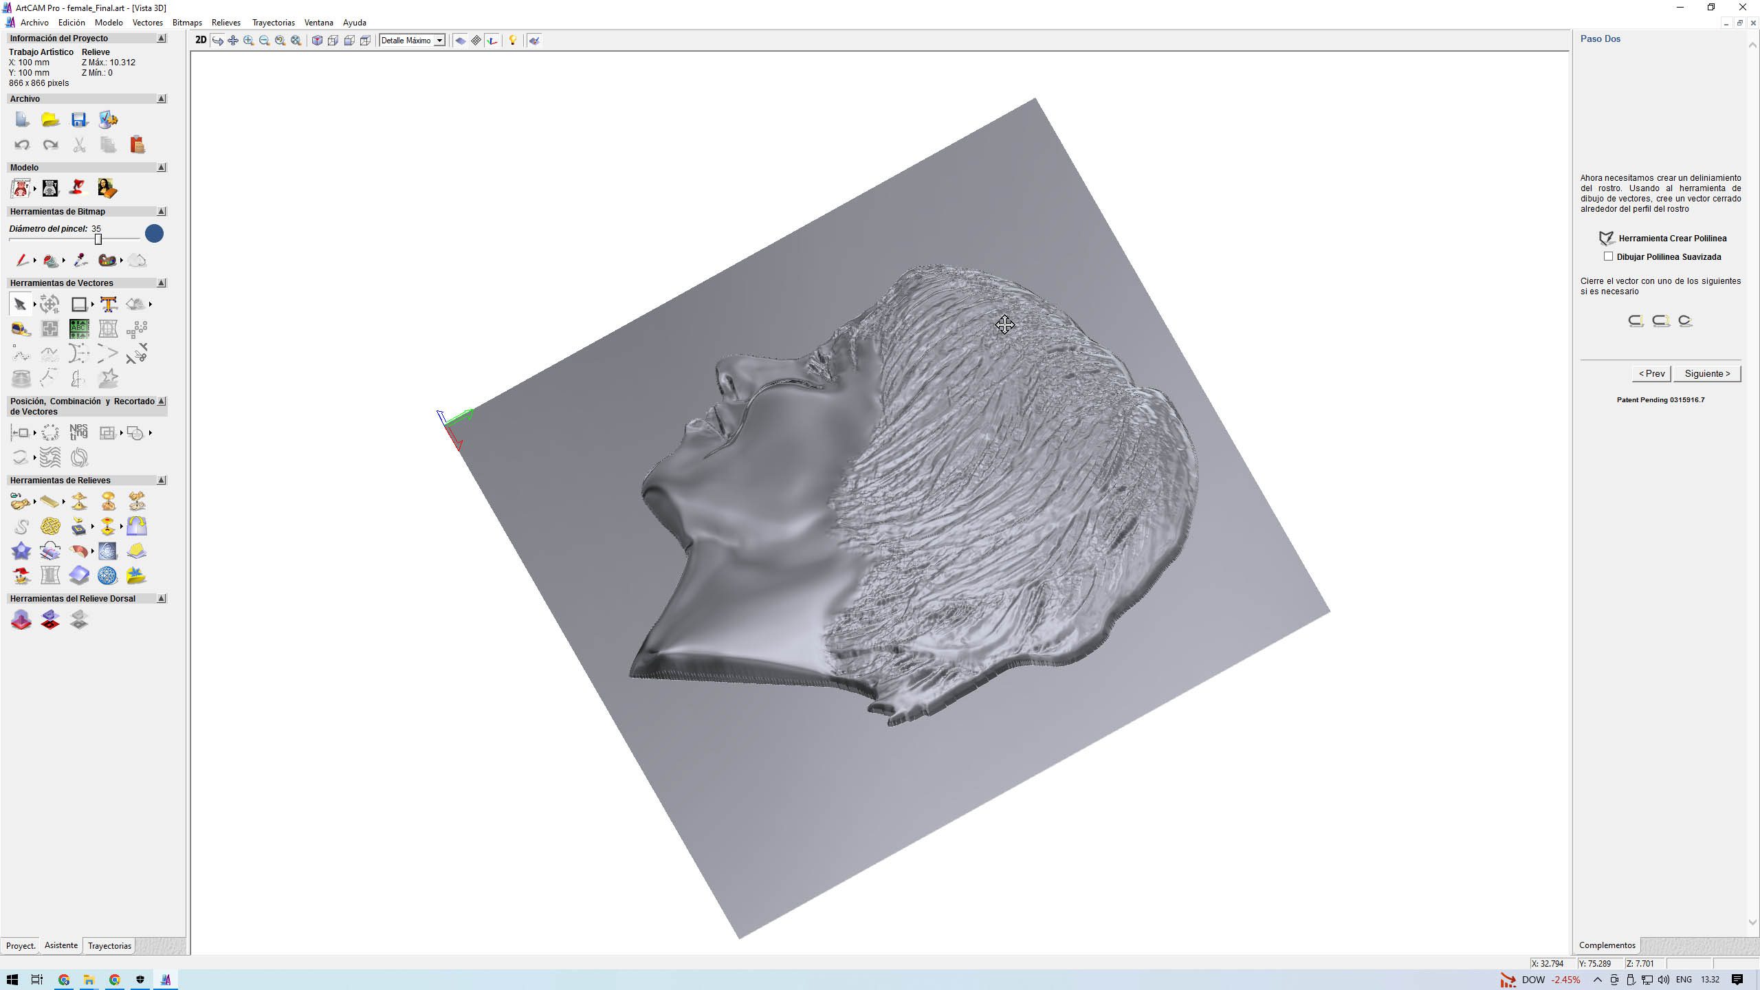Open the Relieves menu
The height and width of the screenshot is (990, 1760).
pyautogui.click(x=225, y=23)
